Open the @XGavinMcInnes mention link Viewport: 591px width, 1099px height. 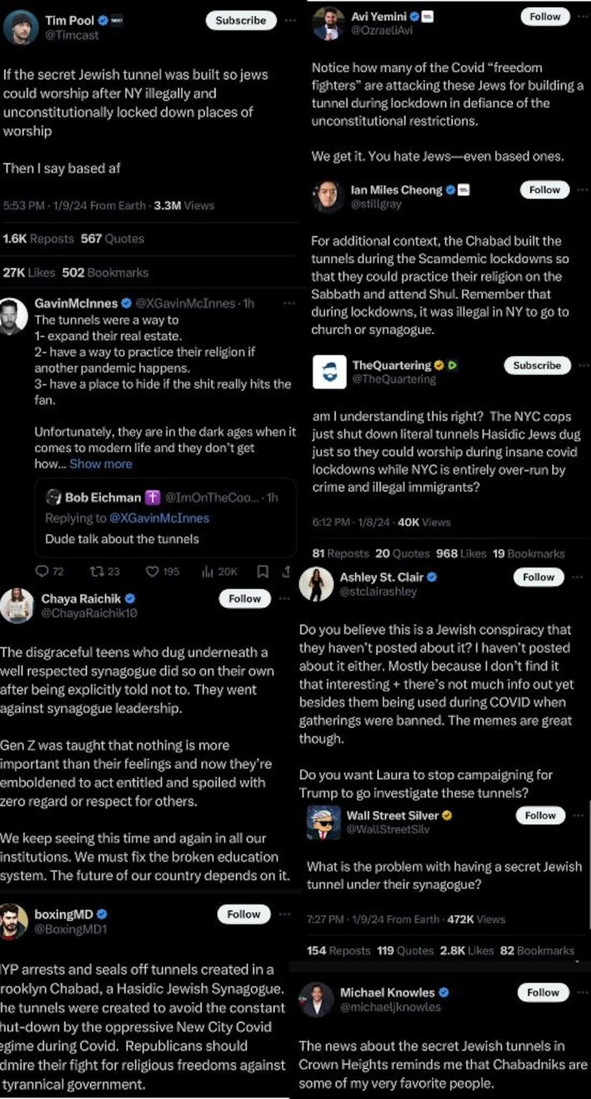pyautogui.click(x=159, y=518)
